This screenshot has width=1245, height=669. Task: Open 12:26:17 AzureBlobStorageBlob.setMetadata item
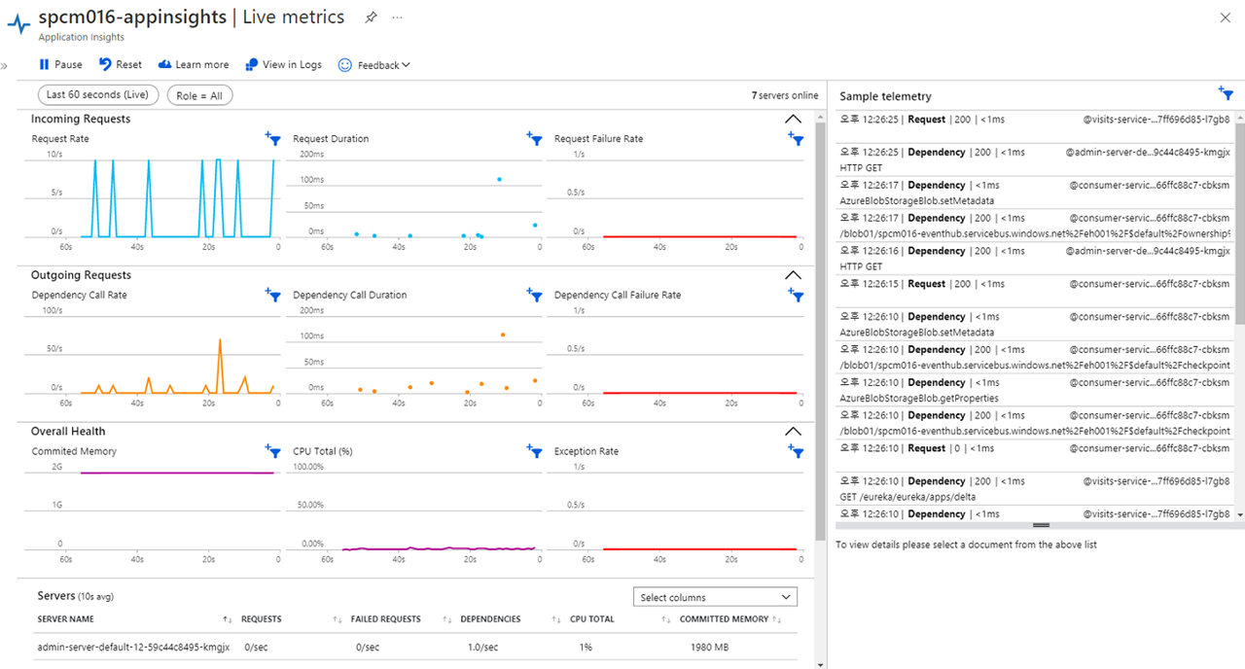tap(1035, 193)
